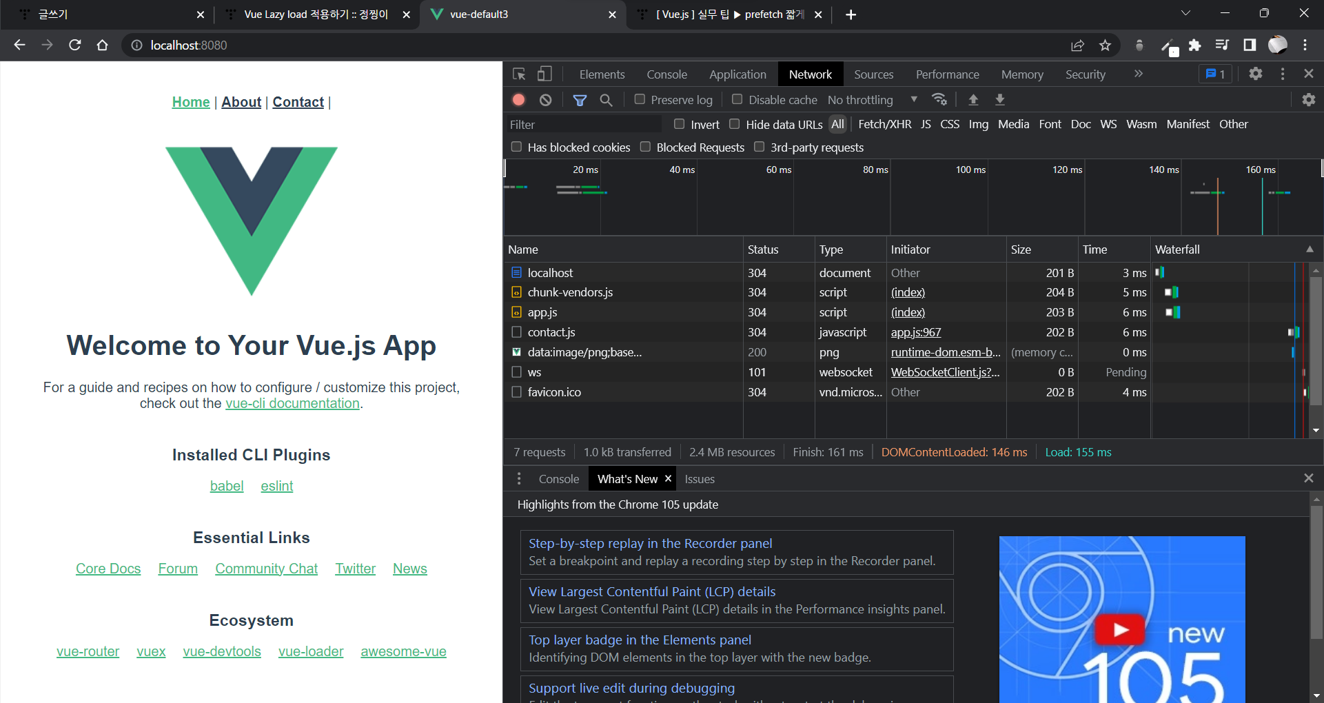Filter requests by Img type

978,124
